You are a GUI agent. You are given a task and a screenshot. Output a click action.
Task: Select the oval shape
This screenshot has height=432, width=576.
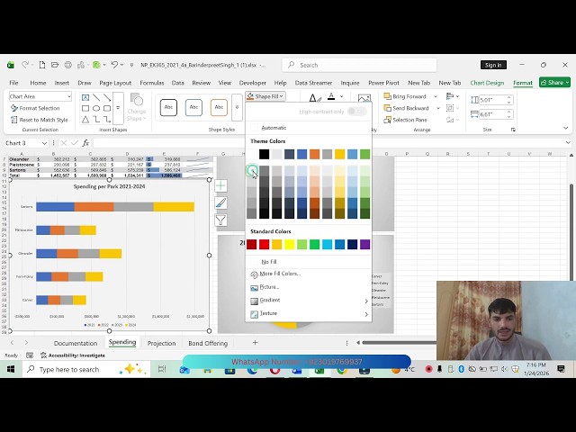[x=96, y=108]
